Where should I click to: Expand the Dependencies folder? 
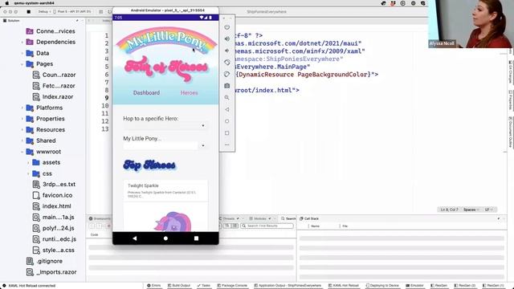(22, 43)
